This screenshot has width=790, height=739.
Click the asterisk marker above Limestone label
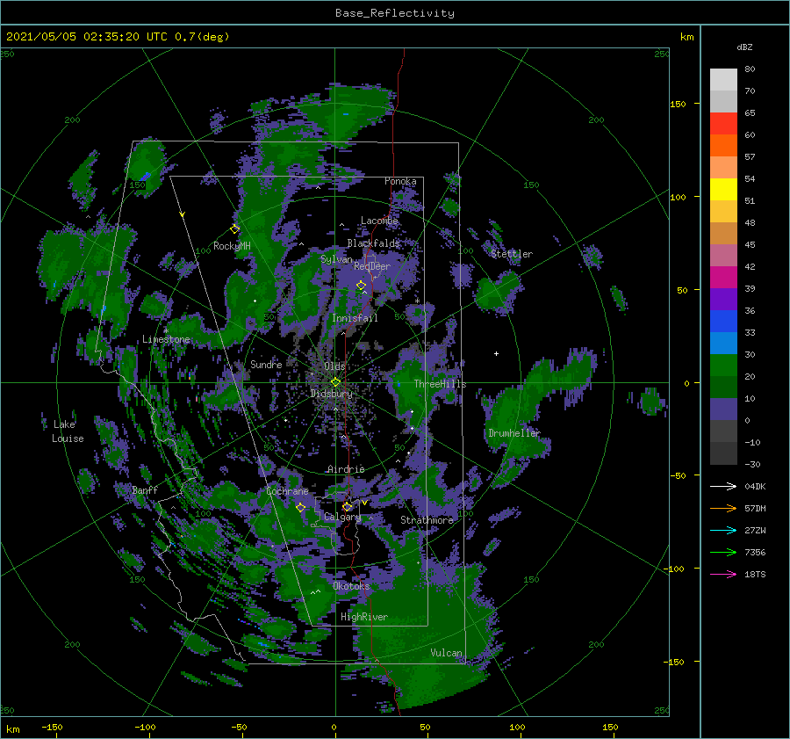166,331
